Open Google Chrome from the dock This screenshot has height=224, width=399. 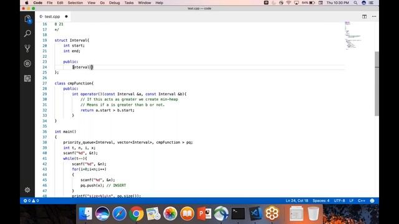tap(136, 213)
